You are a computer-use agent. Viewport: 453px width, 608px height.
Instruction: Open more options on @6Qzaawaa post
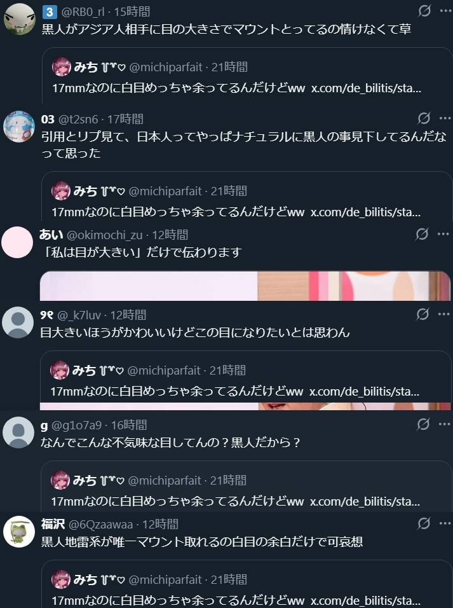(x=445, y=523)
